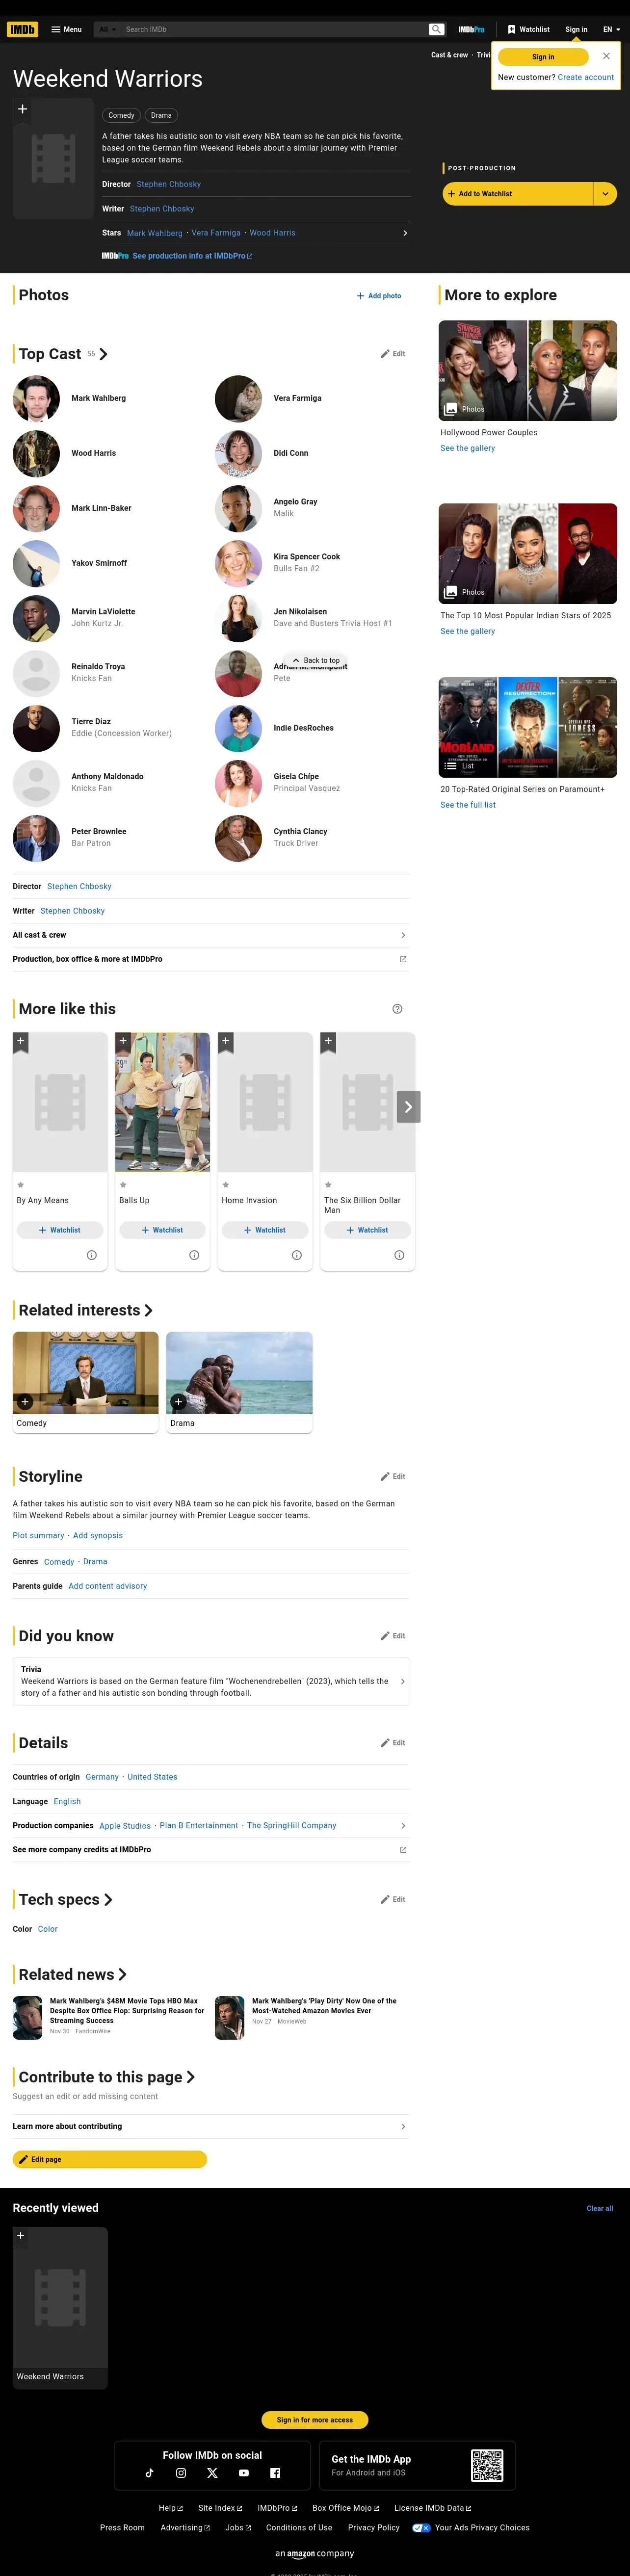Expand the Trivia entry chevron
The height and width of the screenshot is (2576, 630).
(x=403, y=1682)
